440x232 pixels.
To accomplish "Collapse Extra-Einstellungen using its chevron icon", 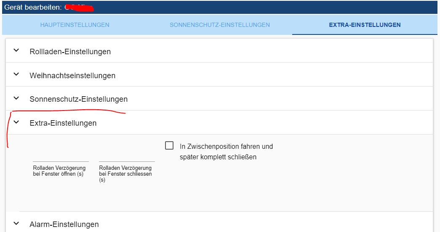I will click(16, 122).
